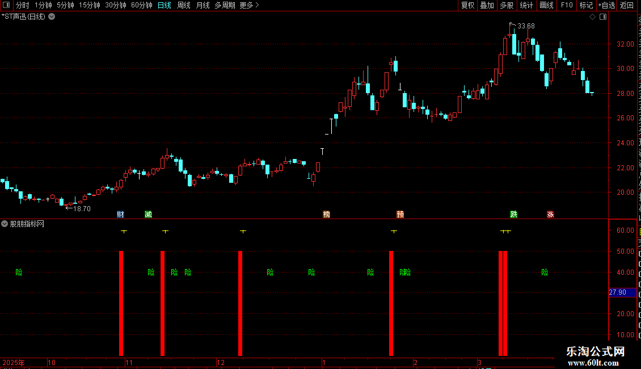Click the 32.00 price axis label
The image size is (641, 369).
point(626,44)
